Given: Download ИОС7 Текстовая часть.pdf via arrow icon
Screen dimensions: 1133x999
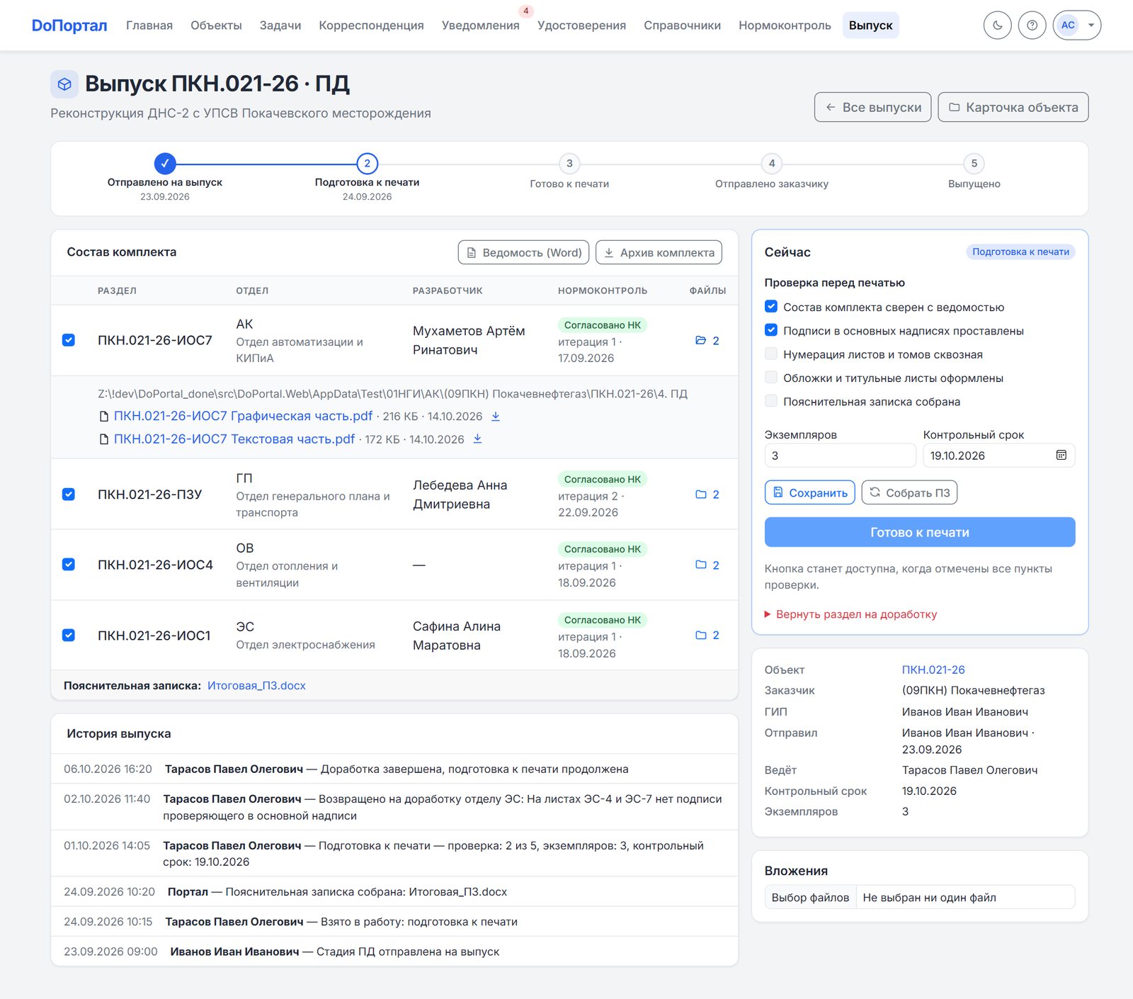Looking at the screenshot, I should pos(478,439).
